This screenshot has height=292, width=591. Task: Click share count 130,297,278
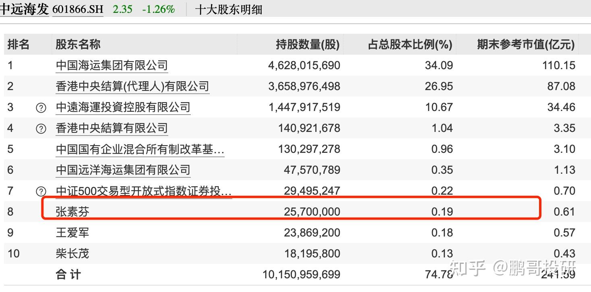(309, 149)
